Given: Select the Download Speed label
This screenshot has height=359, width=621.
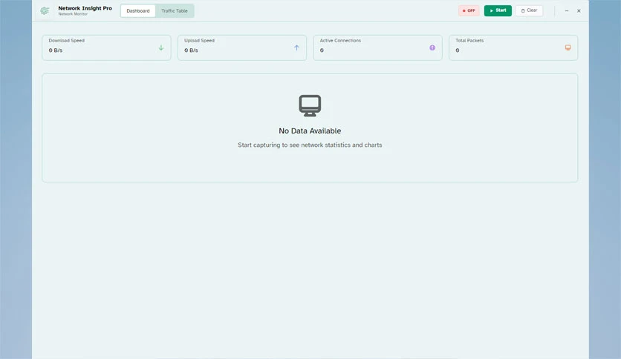Looking at the screenshot, I should tap(67, 40).
